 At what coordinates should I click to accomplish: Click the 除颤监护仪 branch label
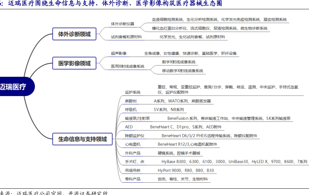(135, 136)
